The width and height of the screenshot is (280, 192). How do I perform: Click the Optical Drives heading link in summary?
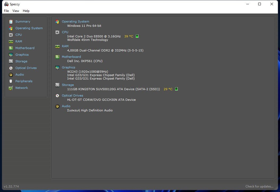point(72,95)
